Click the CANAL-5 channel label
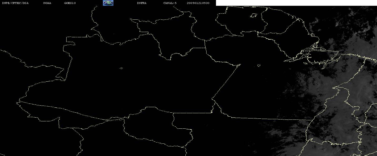The height and width of the screenshot is (156, 377). pyautogui.click(x=170, y=3)
